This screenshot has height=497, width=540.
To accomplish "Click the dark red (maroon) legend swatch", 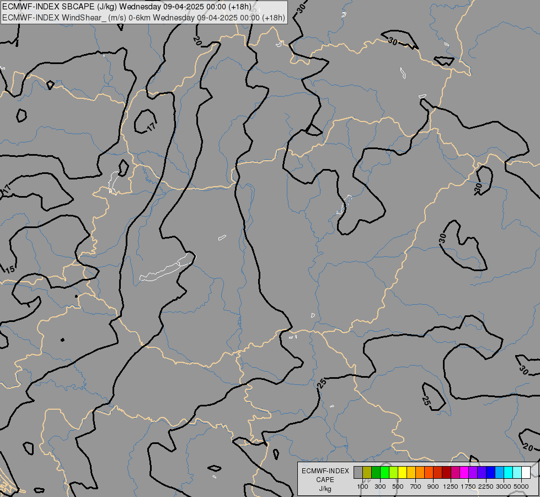I will [446, 472].
